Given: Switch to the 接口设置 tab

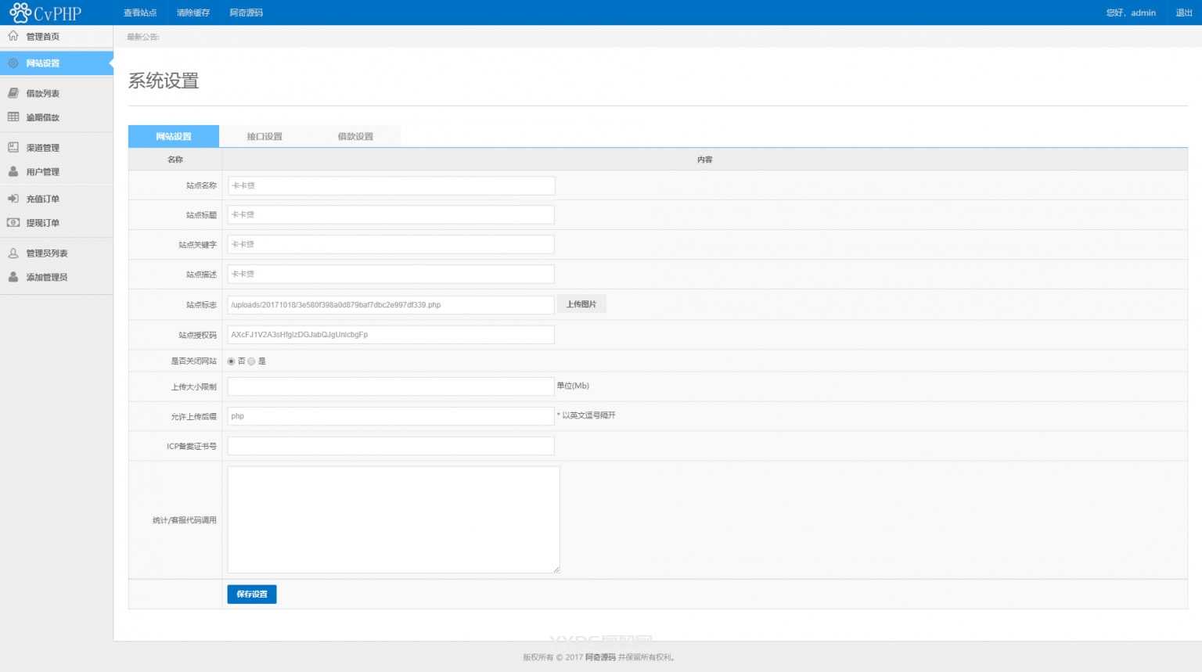Looking at the screenshot, I should tap(265, 136).
